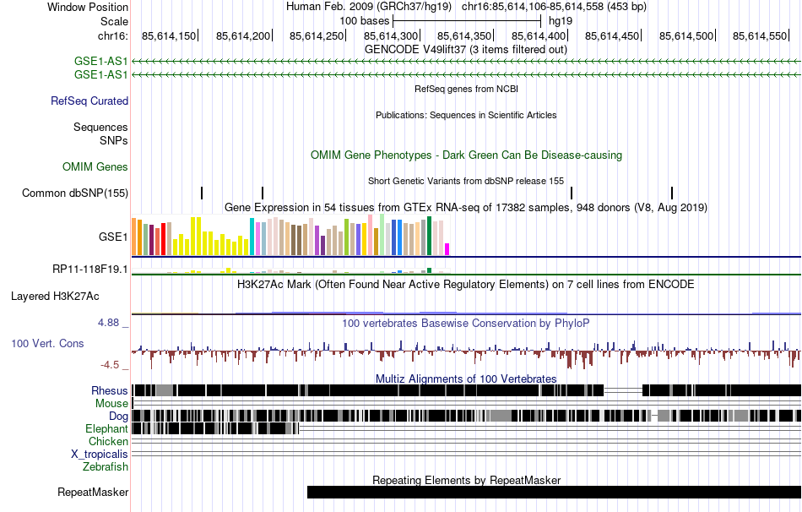802x512 pixels.
Task: Click the 4.88 upper scale value
Action: [x=108, y=323]
